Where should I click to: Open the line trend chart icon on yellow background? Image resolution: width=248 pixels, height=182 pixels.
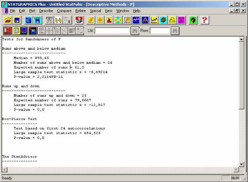154,20
